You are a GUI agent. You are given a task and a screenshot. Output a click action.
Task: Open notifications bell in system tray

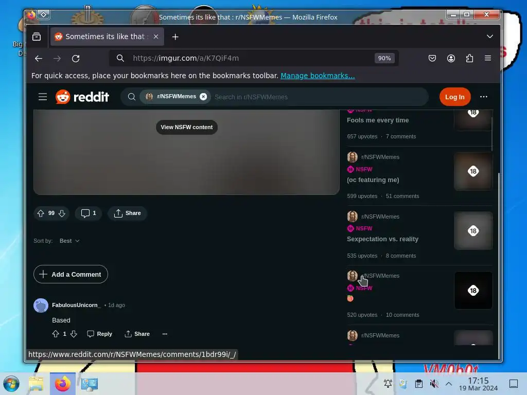[x=388, y=384]
